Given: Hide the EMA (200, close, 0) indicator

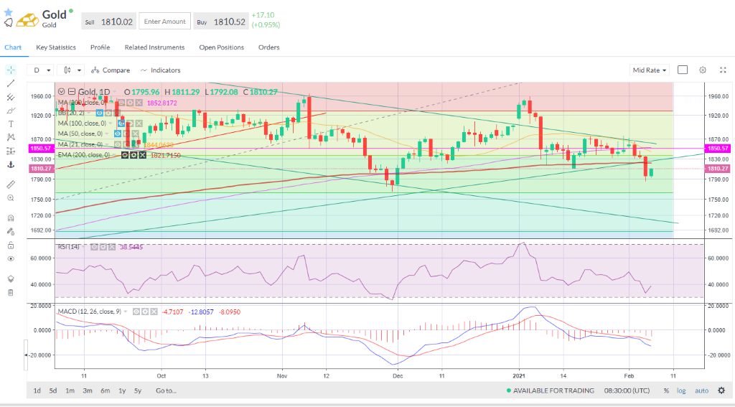Looking at the screenshot, I should (x=125, y=155).
